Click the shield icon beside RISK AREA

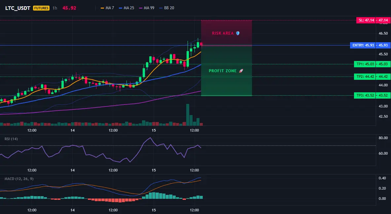(x=238, y=33)
